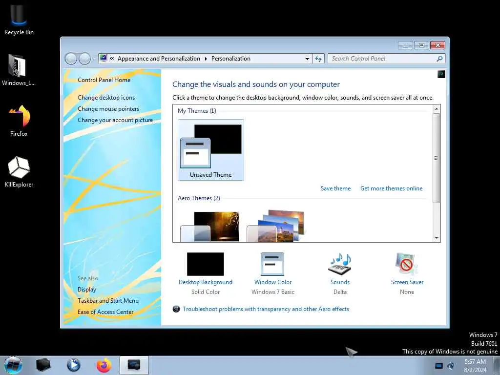Screen dimensions: 500x375
Task: Open the Recycle Bin desktop icon
Action: click(19, 19)
